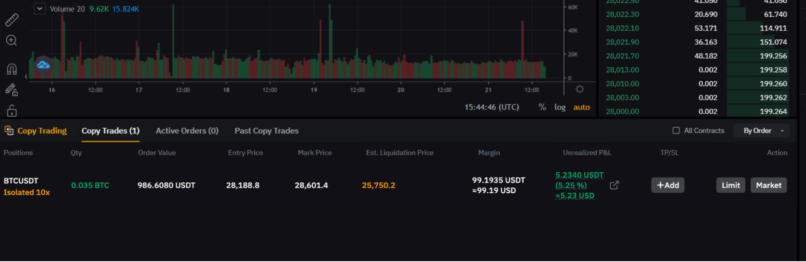
Task: Toggle lock all drawing tools icon
Action: (x=12, y=90)
